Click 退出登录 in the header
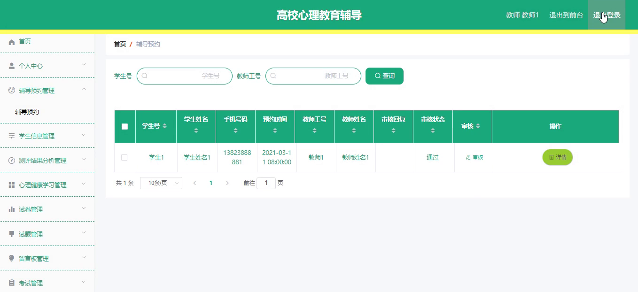Viewport: 638px width, 292px height. [607, 15]
